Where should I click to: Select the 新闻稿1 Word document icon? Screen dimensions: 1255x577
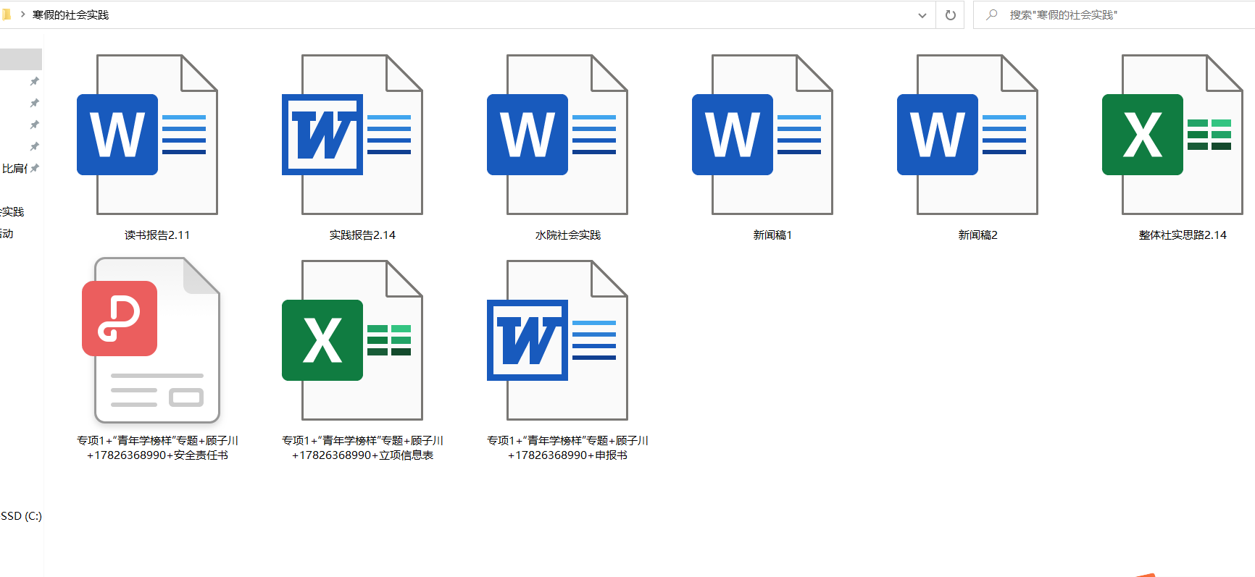762,135
